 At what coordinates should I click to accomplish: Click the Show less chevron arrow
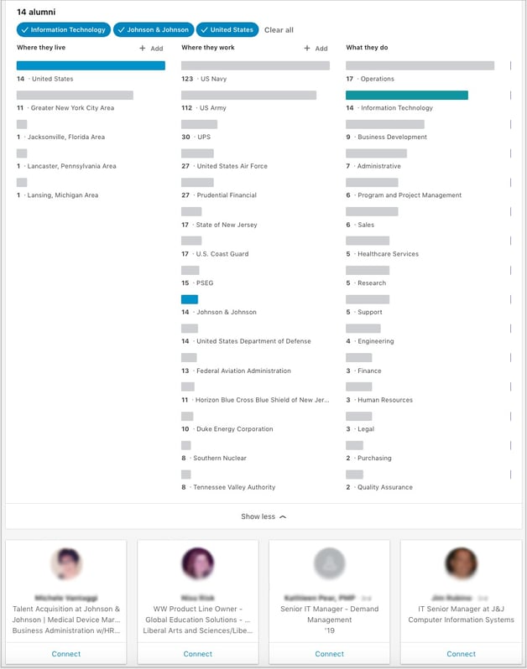tap(283, 516)
